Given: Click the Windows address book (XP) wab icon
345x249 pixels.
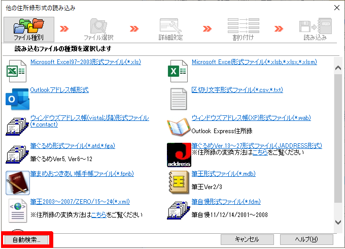Looking at the screenshot, I should pos(179,127).
